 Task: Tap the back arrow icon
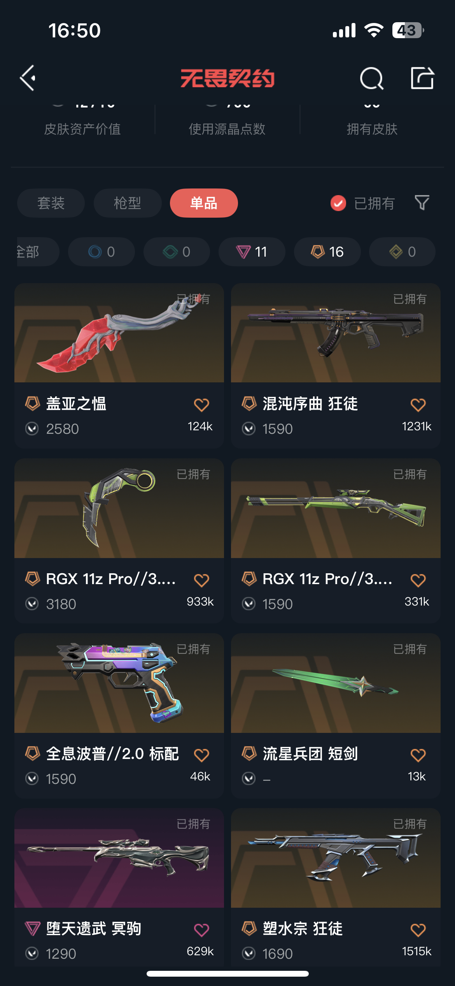(28, 78)
